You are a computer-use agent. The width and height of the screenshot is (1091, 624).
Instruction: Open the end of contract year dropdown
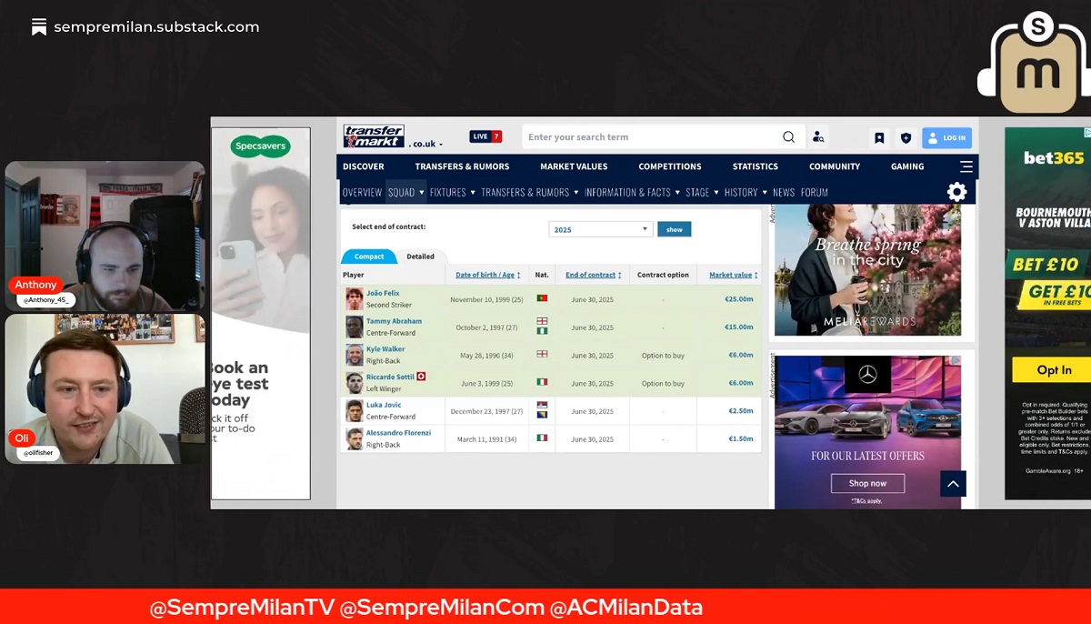pyautogui.click(x=601, y=229)
